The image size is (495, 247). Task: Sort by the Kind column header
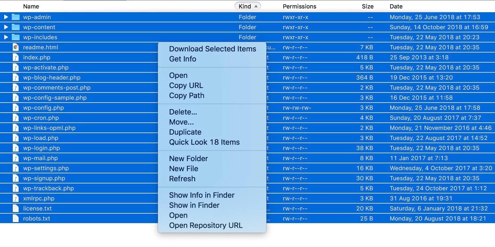pos(247,6)
